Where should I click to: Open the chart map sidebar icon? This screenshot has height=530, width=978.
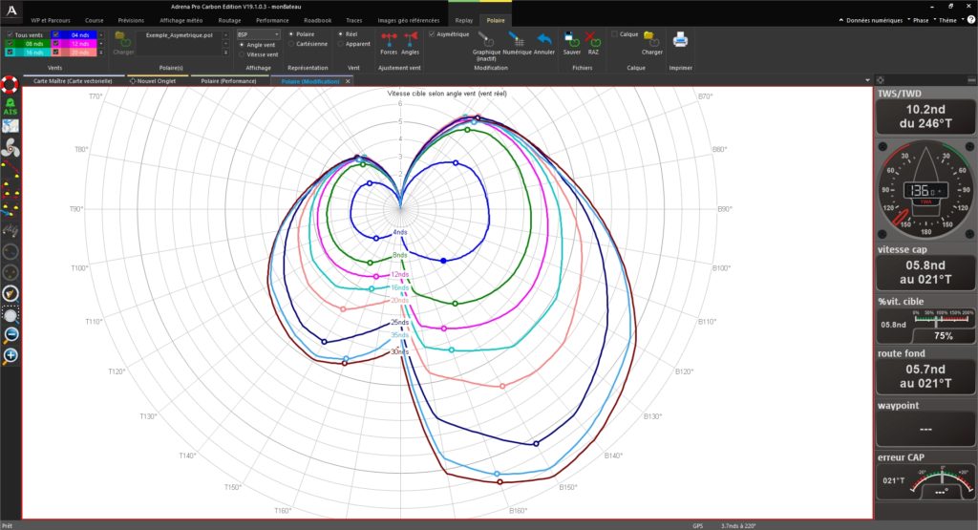tap(10, 126)
